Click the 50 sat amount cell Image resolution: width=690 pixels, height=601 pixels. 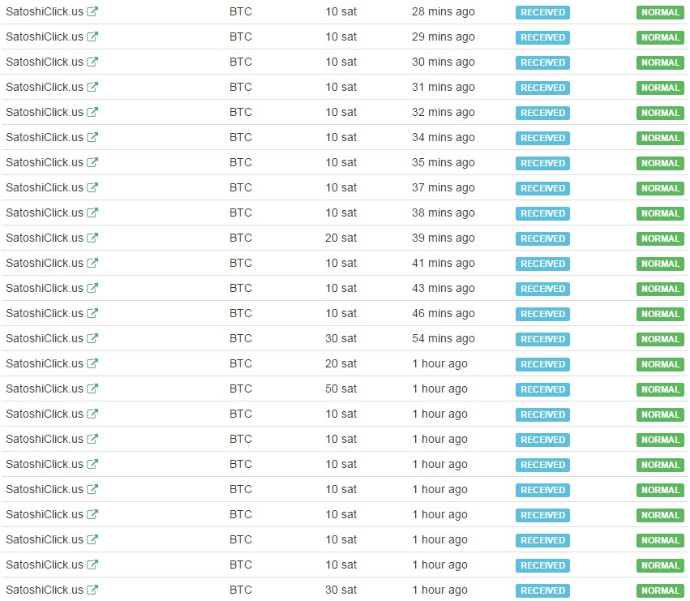pos(341,389)
